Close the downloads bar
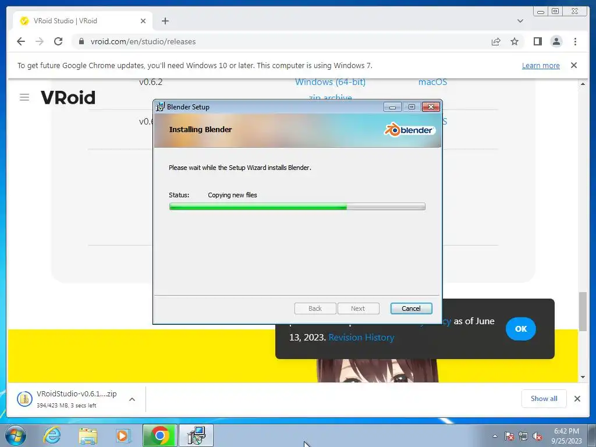The height and width of the screenshot is (447, 596). click(577, 399)
